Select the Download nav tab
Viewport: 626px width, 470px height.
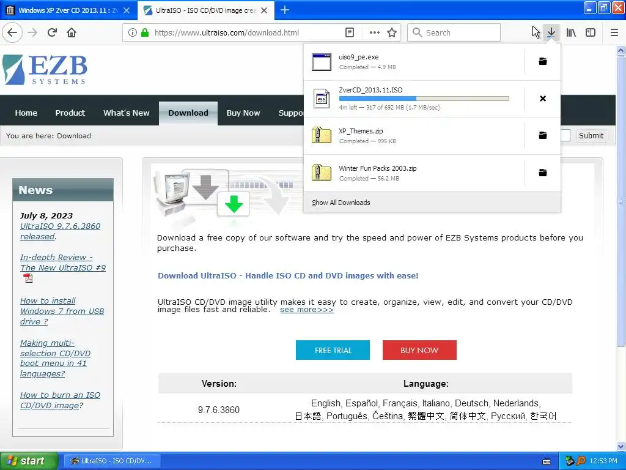(188, 113)
